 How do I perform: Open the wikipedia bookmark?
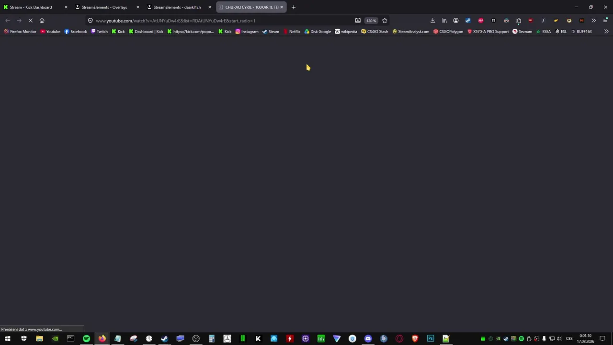pyautogui.click(x=346, y=32)
